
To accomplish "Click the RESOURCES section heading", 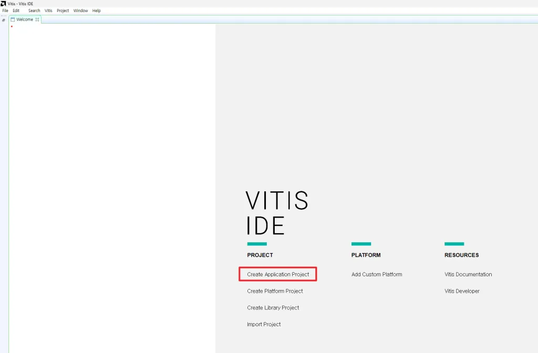I will (x=461, y=255).
